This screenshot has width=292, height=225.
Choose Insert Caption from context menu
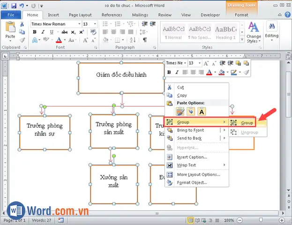tap(197, 157)
